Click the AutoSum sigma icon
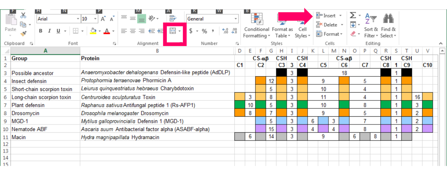 point(352,15)
